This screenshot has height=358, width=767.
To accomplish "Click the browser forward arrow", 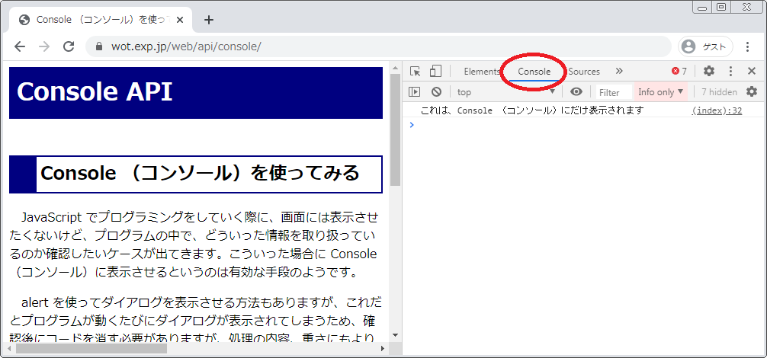I will [x=44, y=46].
